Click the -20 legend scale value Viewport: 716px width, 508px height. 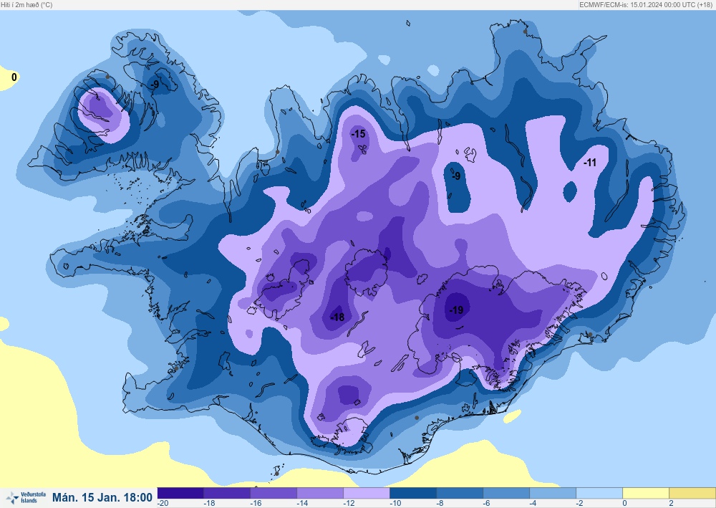(163, 504)
